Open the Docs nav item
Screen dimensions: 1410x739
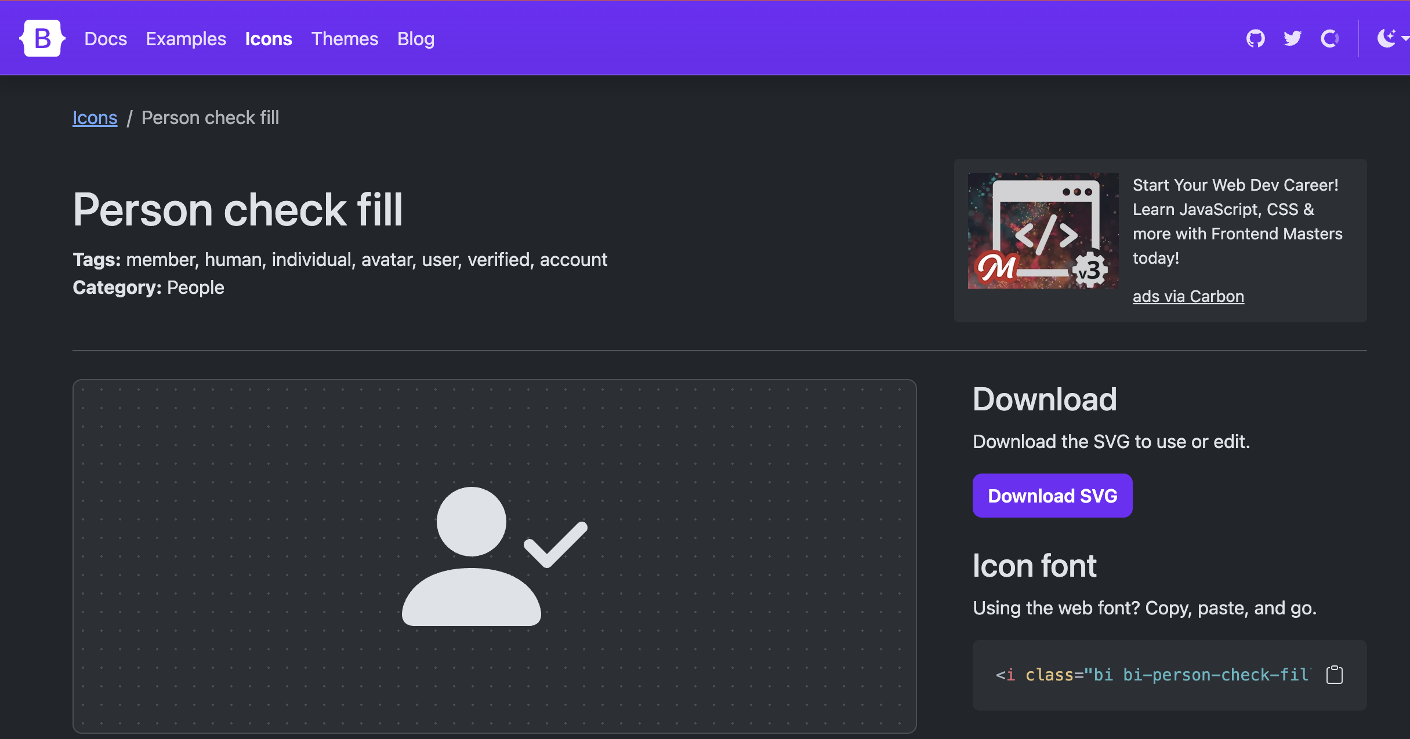click(106, 39)
